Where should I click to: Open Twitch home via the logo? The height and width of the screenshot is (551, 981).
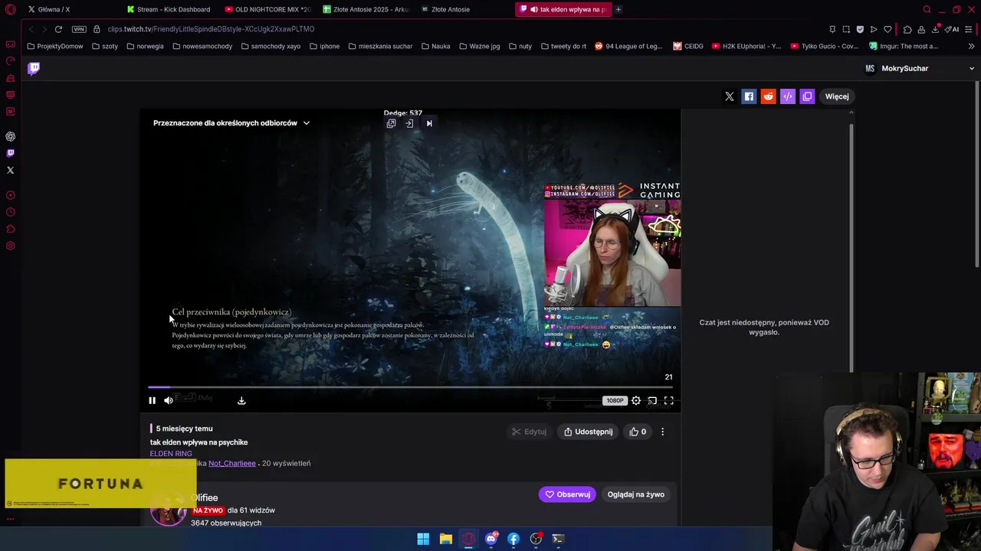[34, 68]
